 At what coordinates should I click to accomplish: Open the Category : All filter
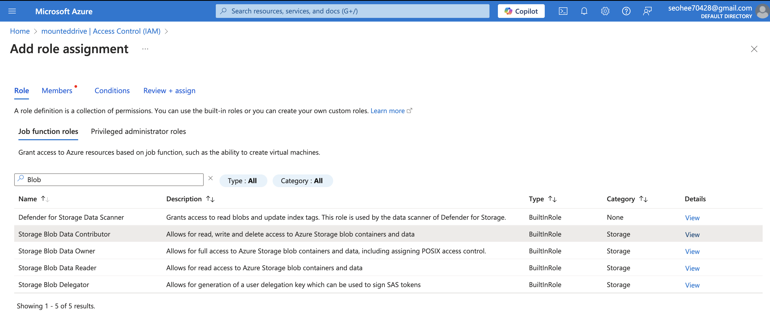pyautogui.click(x=303, y=181)
